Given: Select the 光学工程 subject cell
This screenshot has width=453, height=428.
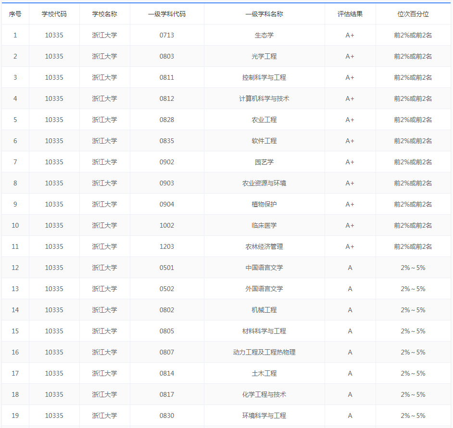Looking at the screenshot, I should click(x=264, y=56).
